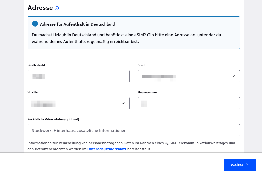Click the blue info icon in the Deutschland banner
The image size is (262, 173).
[35, 24]
